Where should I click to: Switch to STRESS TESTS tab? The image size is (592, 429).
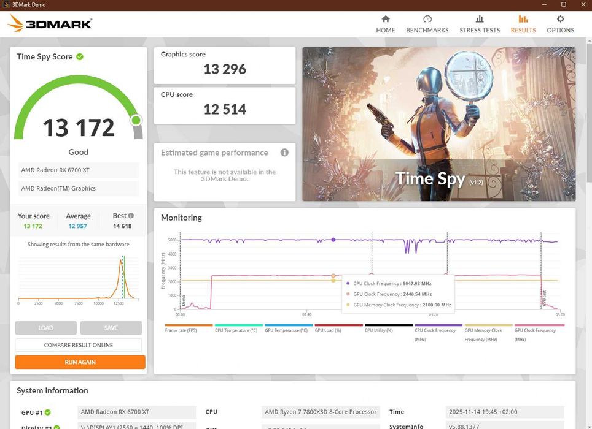point(480,25)
